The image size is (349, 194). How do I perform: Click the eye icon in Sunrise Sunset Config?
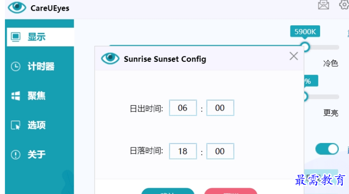click(x=110, y=58)
